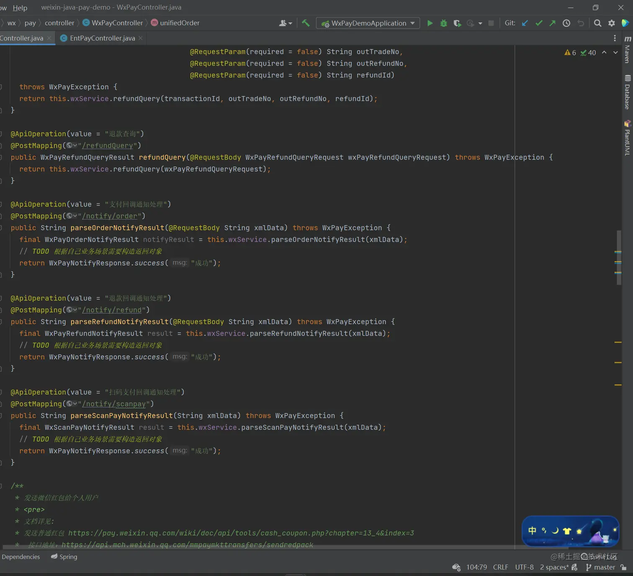
Task: Open the UTF-8 file encoding selector
Action: pos(524,567)
